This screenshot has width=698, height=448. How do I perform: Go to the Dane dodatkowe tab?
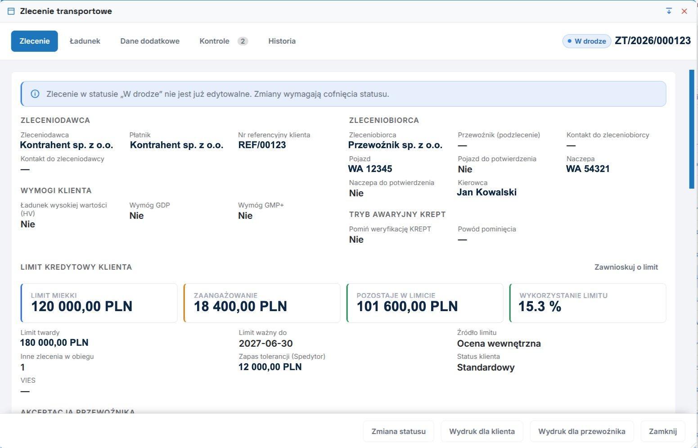[x=150, y=41]
